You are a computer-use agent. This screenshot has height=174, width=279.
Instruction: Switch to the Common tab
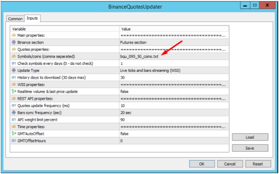click(x=15, y=19)
